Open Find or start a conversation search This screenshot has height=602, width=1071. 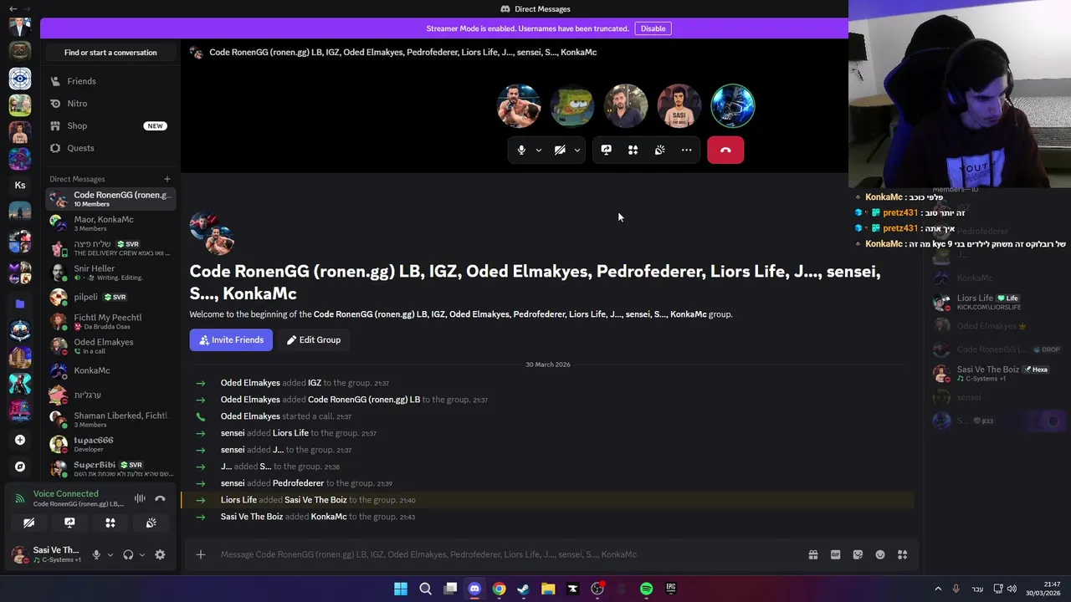[x=110, y=53]
